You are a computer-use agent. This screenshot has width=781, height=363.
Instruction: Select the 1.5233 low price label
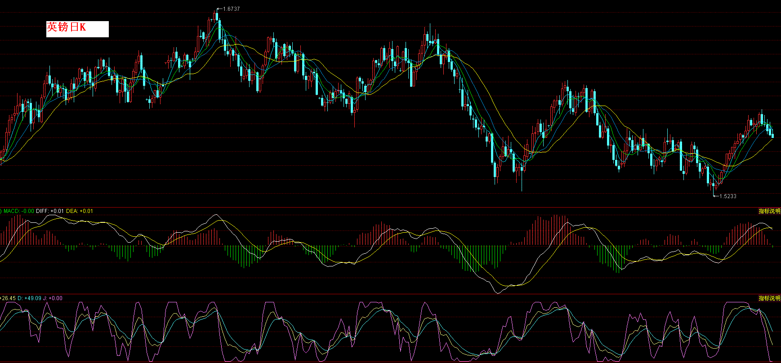(728, 196)
